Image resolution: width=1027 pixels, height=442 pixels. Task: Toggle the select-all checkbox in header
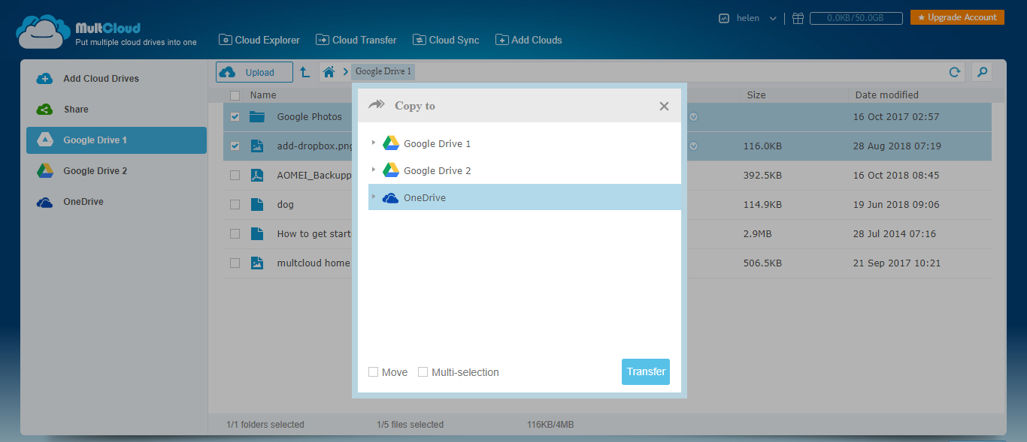[x=235, y=95]
